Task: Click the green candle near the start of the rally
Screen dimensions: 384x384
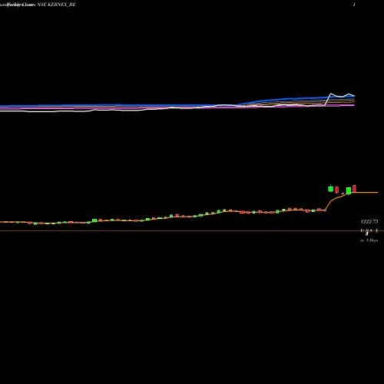Action: click(94, 220)
